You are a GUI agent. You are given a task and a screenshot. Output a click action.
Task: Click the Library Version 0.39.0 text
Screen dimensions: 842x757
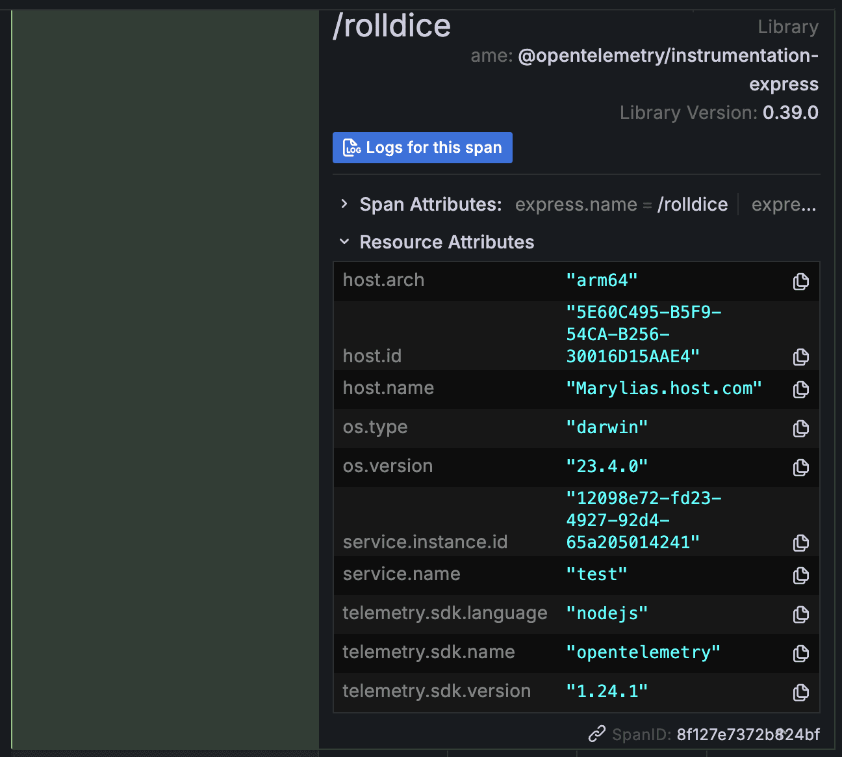[x=719, y=113]
